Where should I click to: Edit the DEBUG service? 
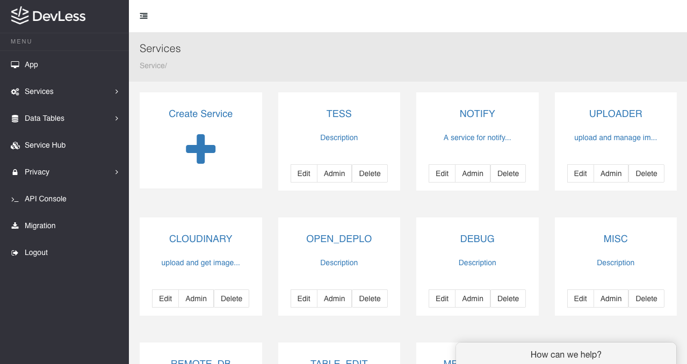point(442,299)
